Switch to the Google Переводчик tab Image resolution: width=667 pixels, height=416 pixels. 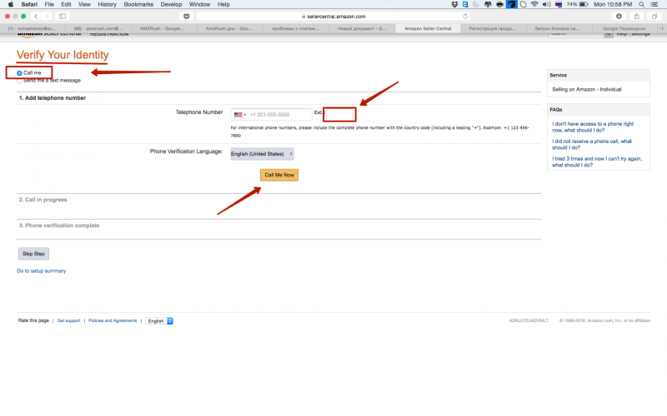pyautogui.click(x=624, y=28)
